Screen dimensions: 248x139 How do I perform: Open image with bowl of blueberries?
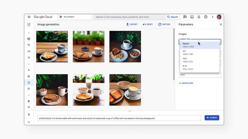[x=89, y=46]
